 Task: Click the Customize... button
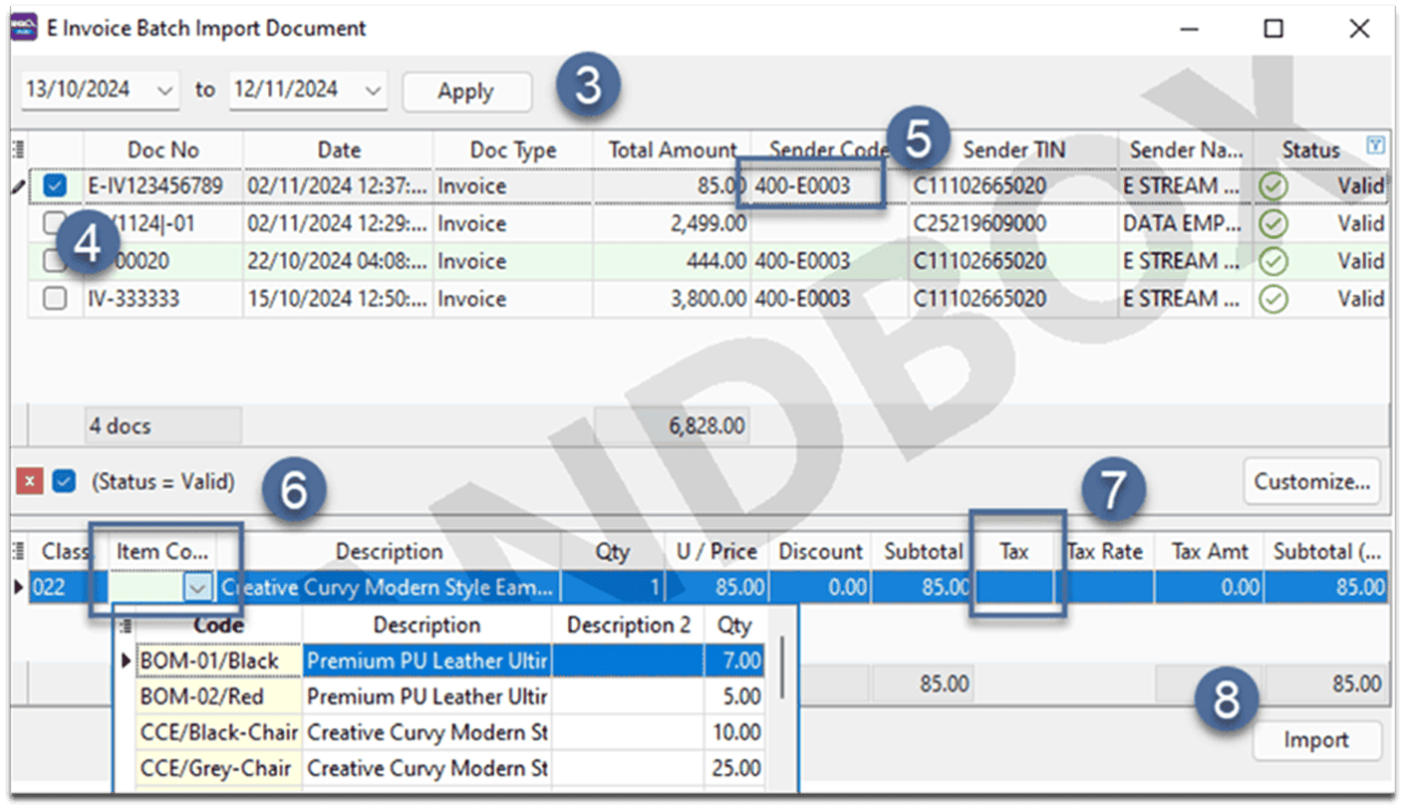1312,482
